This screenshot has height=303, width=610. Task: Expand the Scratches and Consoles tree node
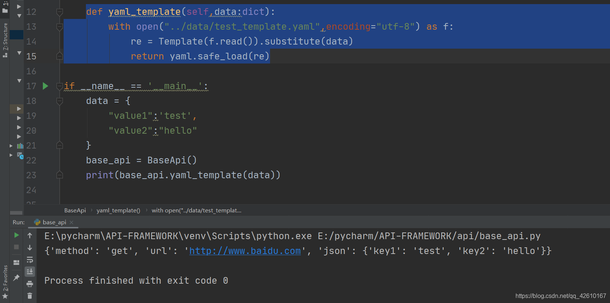pos(11,155)
